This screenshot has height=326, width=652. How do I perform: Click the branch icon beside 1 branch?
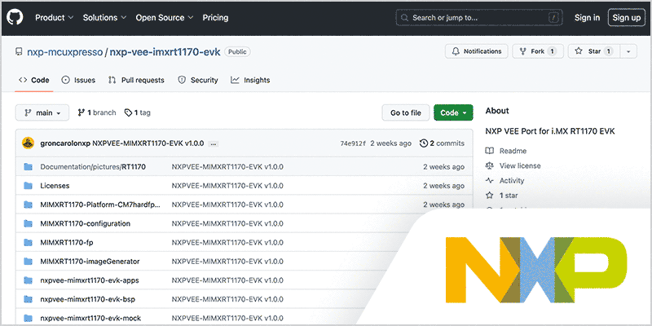click(x=81, y=112)
